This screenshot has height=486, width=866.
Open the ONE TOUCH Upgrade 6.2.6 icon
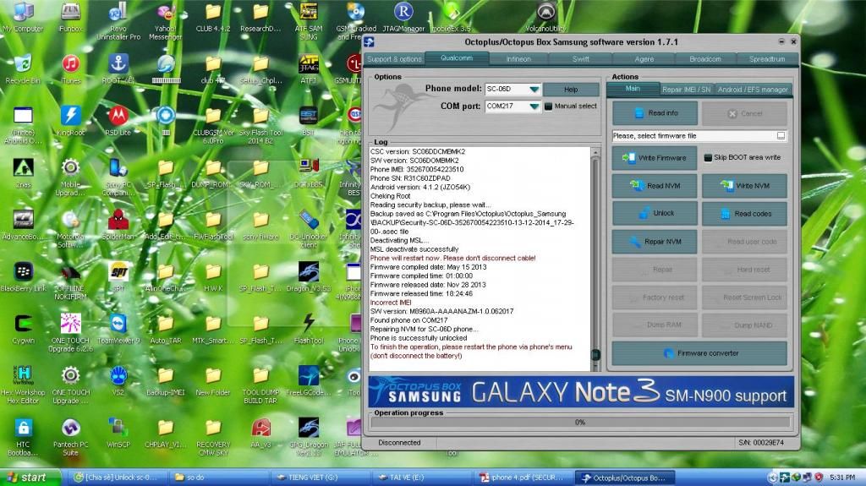[x=71, y=332]
